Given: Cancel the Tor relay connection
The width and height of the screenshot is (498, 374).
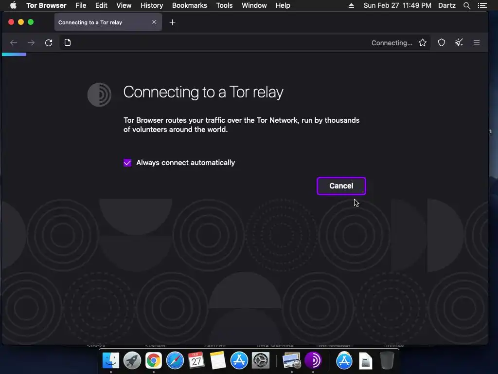Looking at the screenshot, I should click(341, 186).
